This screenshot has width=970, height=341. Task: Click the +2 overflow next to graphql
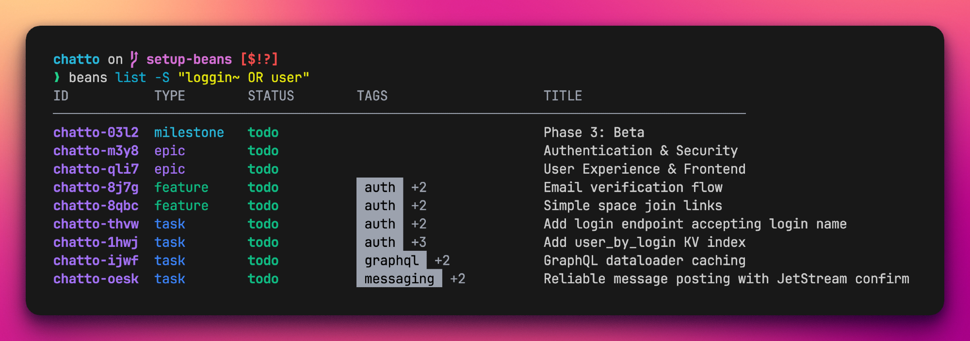click(442, 261)
